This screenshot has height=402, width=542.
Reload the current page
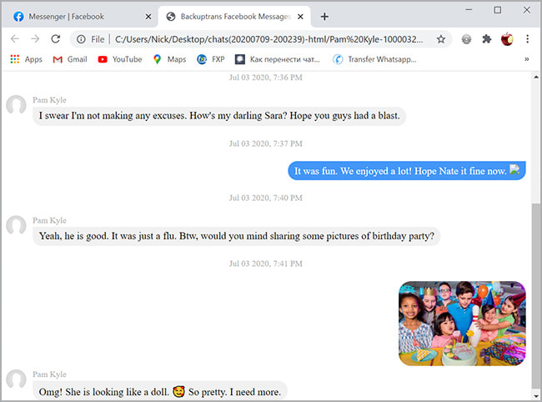pyautogui.click(x=56, y=39)
